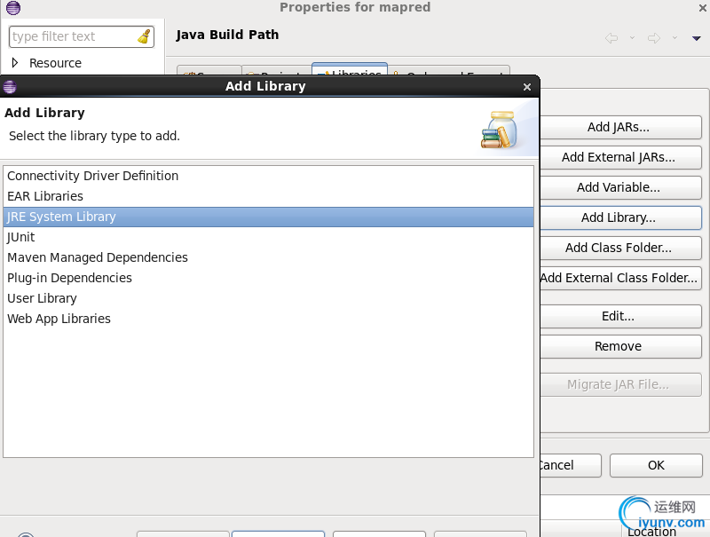Open forward history dropdown arrow
This screenshot has height=537, width=710.
tap(674, 38)
